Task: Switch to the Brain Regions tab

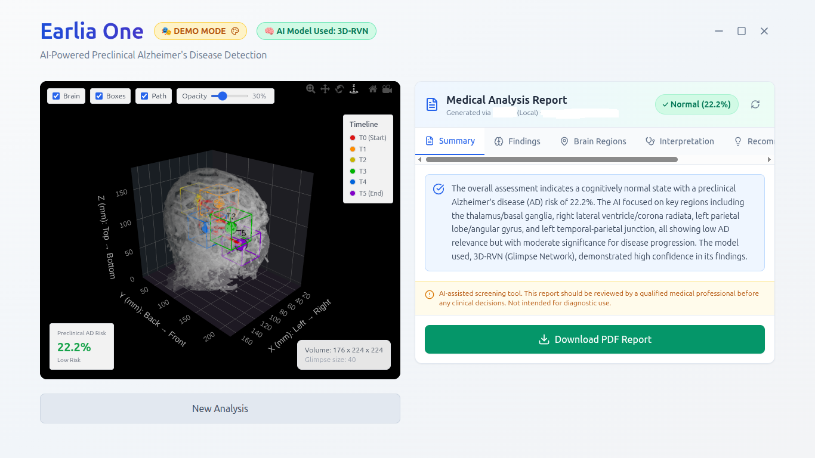Action: click(593, 141)
